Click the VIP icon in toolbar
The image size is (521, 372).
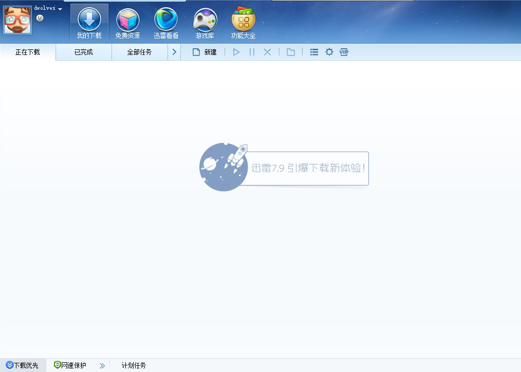tap(344, 52)
